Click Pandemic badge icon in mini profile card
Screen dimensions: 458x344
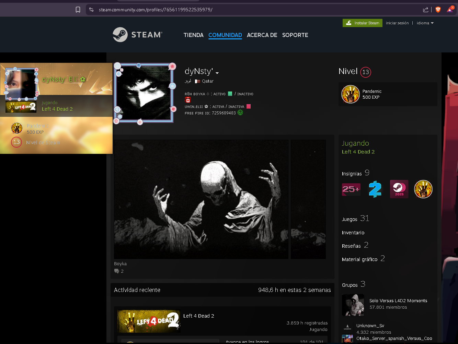coord(17,128)
